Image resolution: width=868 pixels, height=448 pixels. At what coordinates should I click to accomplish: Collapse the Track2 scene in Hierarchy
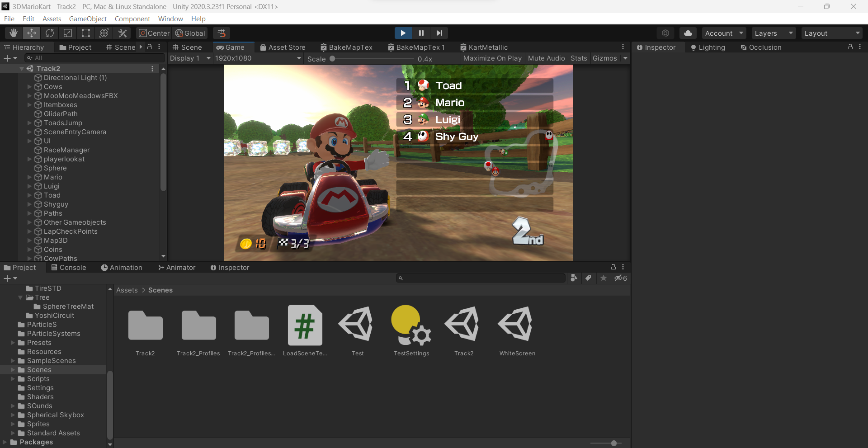point(22,69)
